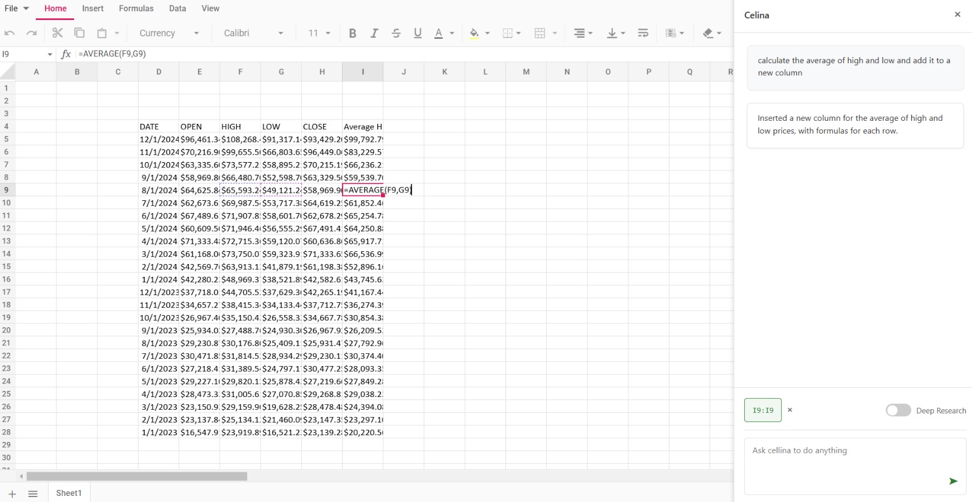Click the $20,220.5 average cell
Image resolution: width=972 pixels, height=502 pixels.
(363, 432)
